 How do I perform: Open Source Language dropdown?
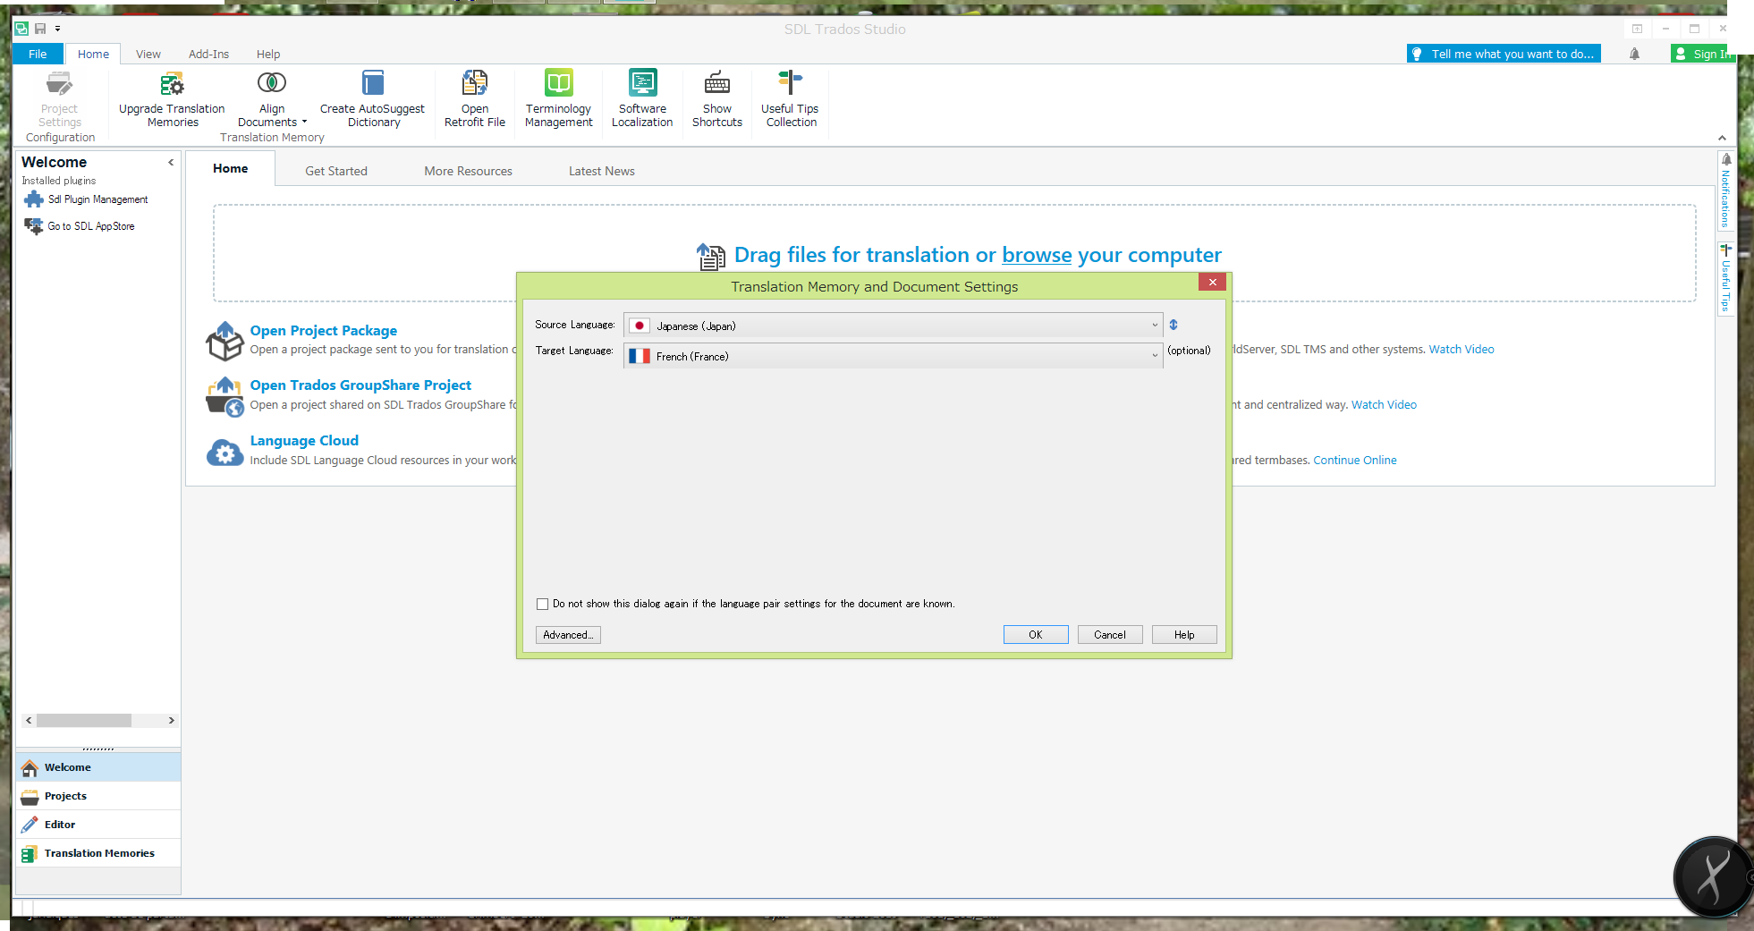coord(893,326)
